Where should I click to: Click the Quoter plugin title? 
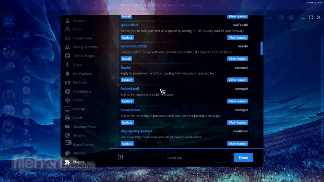tap(125, 67)
